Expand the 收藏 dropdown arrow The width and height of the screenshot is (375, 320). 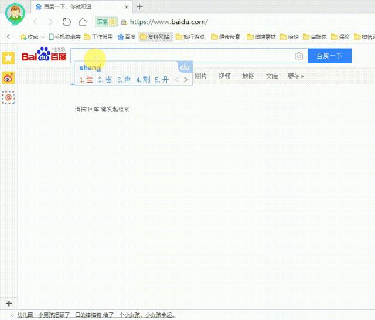pos(43,37)
